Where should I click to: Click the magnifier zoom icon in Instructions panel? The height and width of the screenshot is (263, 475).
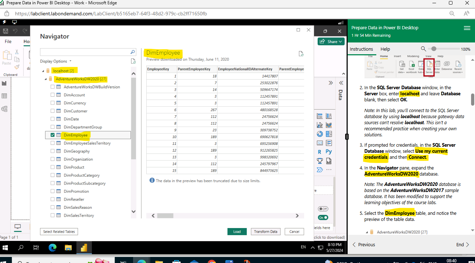[423, 49]
